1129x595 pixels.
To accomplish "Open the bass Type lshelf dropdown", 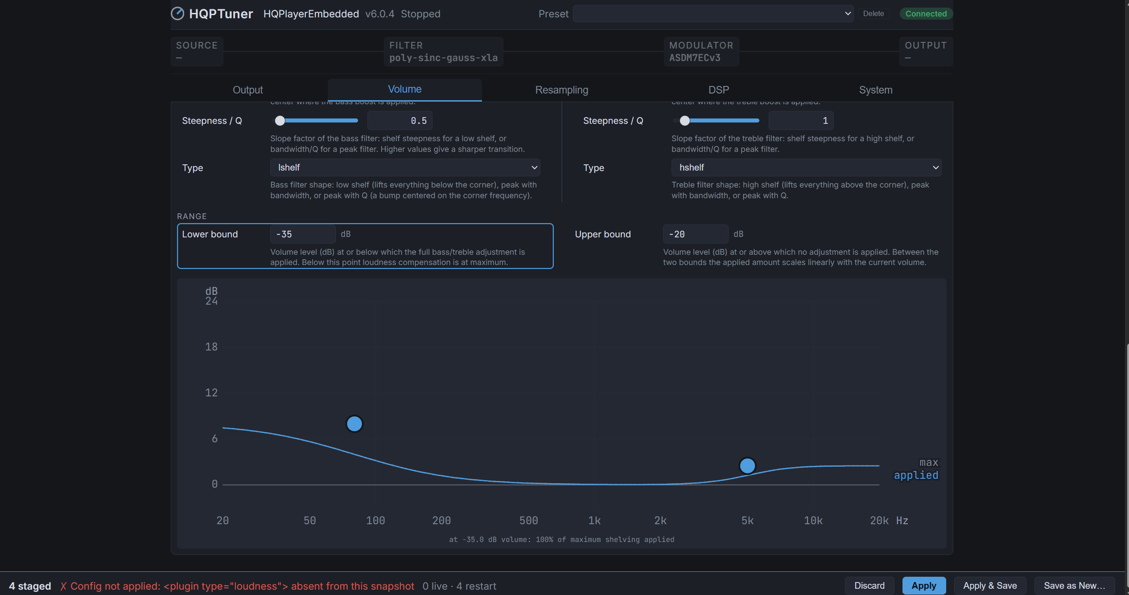I will (405, 167).
